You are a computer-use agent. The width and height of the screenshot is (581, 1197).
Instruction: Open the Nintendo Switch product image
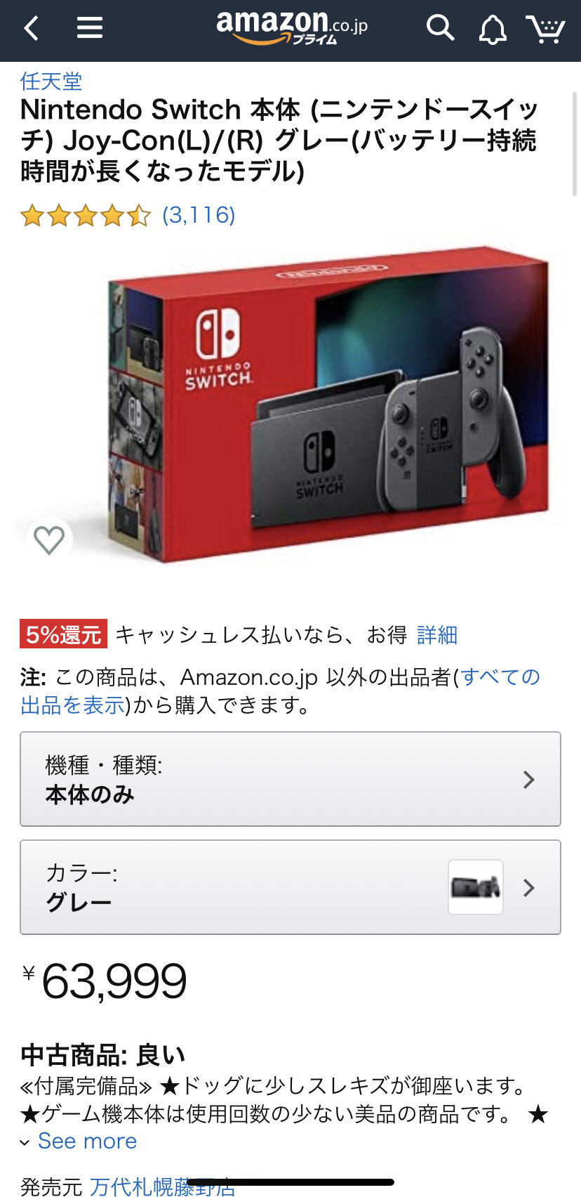(x=328, y=405)
